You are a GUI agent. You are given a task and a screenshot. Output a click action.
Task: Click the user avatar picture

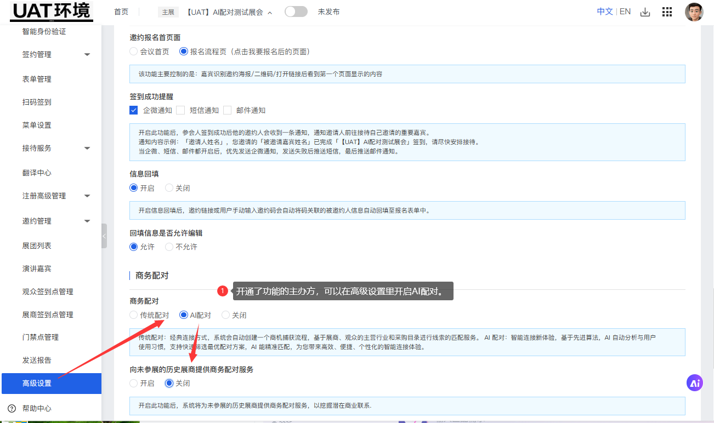point(694,12)
